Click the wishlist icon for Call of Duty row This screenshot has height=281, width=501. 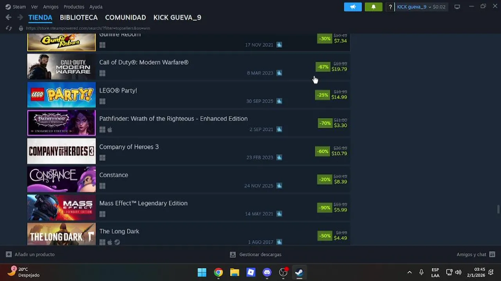coord(279,73)
